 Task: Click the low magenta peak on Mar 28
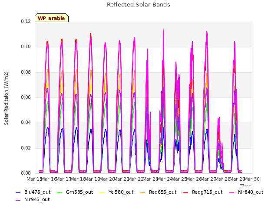219,118
